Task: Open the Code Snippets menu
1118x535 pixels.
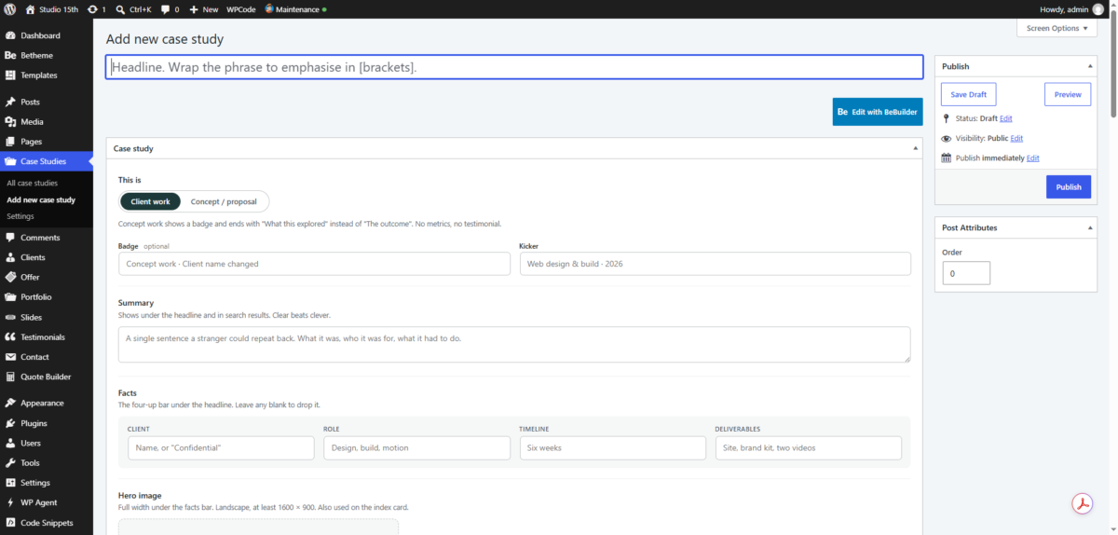Action: click(x=47, y=523)
